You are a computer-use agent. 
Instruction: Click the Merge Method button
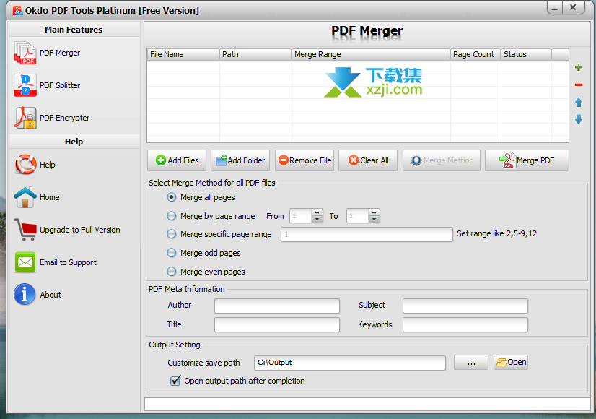point(442,160)
